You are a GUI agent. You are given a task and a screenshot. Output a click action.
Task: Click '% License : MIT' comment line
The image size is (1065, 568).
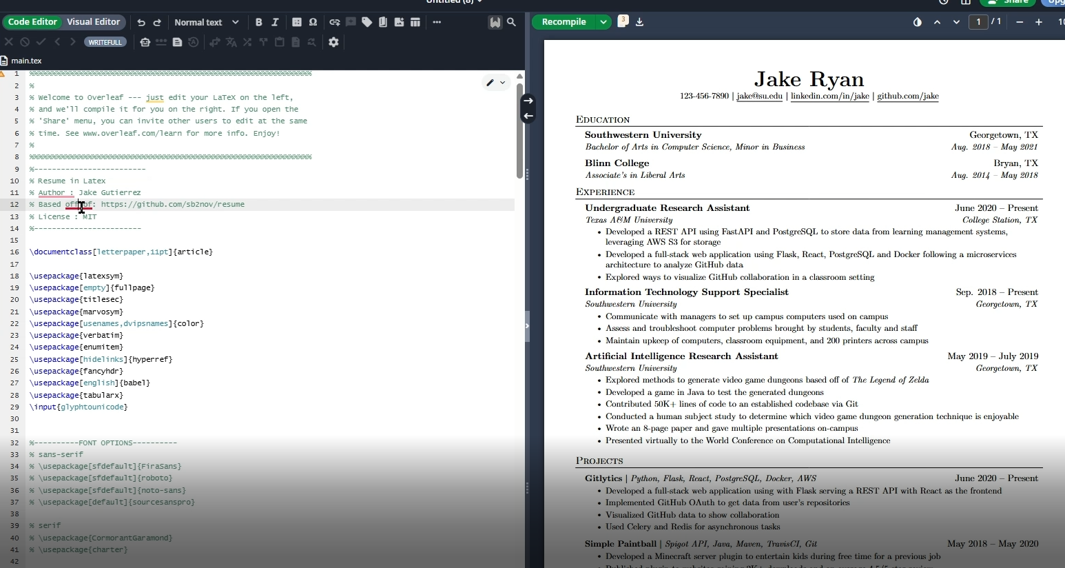tap(63, 216)
